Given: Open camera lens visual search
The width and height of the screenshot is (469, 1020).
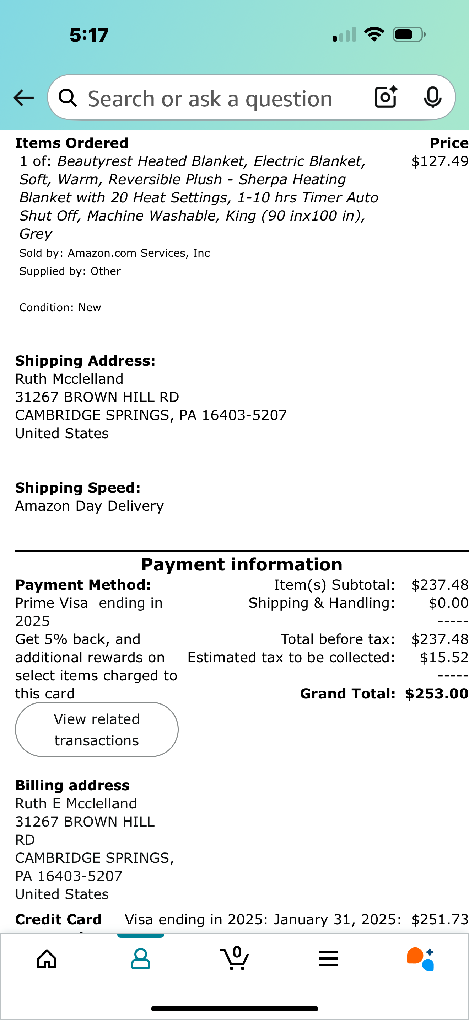Looking at the screenshot, I should pyautogui.click(x=386, y=97).
